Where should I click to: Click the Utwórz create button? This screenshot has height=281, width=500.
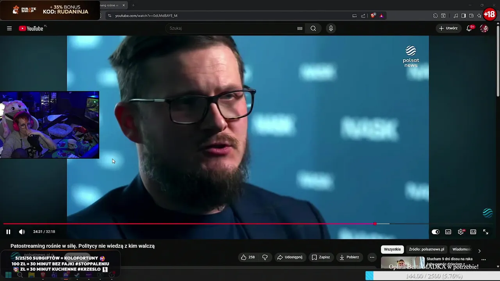(x=448, y=28)
